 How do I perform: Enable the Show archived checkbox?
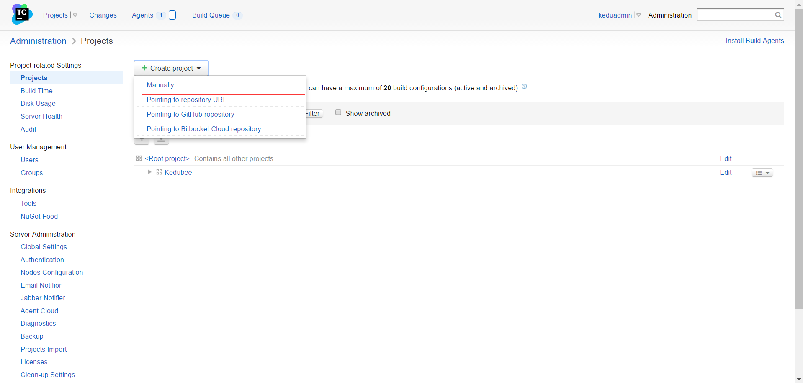point(338,112)
